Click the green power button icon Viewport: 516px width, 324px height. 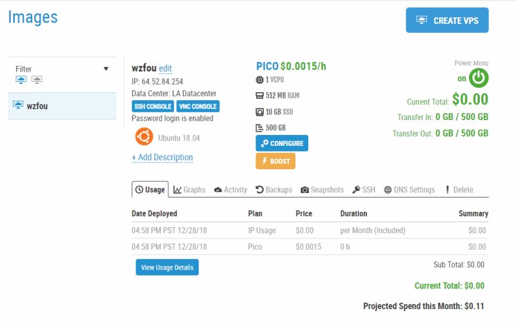[x=479, y=78]
